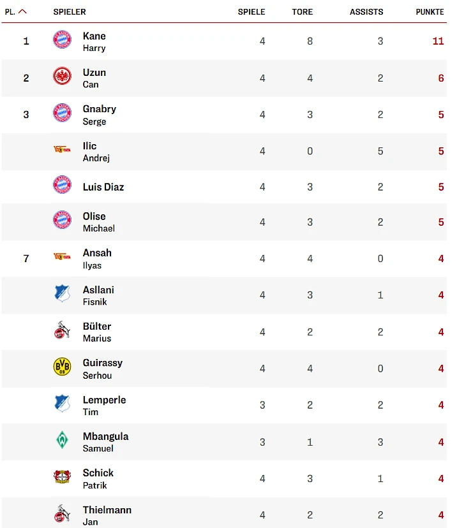Click FC Köln logo beside Marius Bülter
This screenshot has width=466, height=528.
(x=62, y=330)
